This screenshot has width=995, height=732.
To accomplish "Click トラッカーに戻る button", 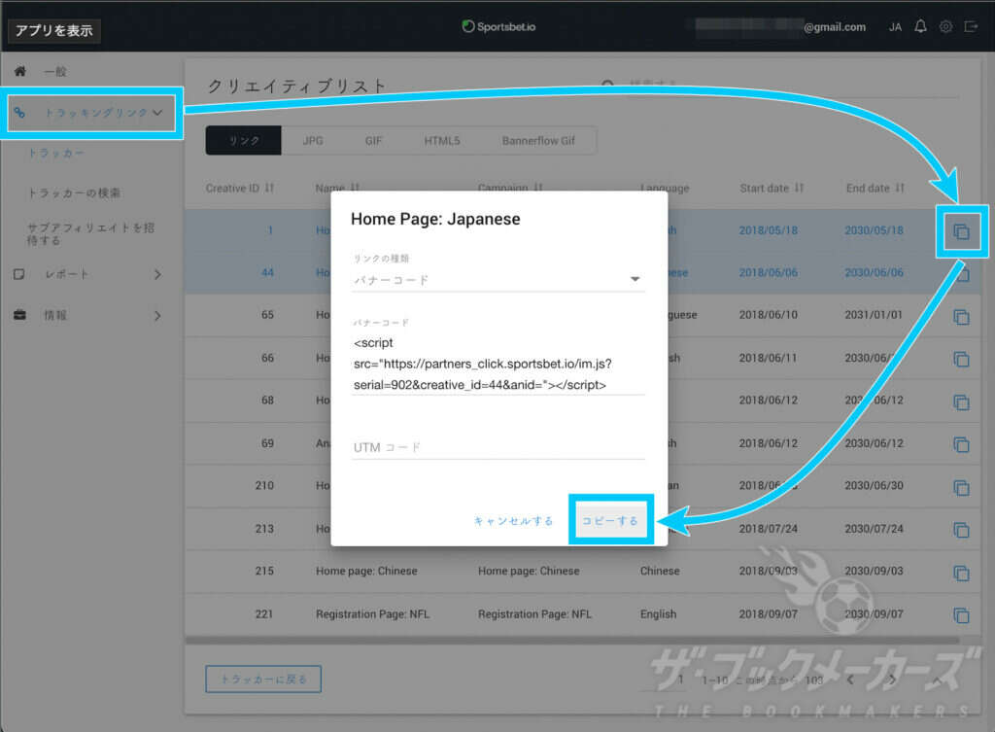I will (263, 680).
